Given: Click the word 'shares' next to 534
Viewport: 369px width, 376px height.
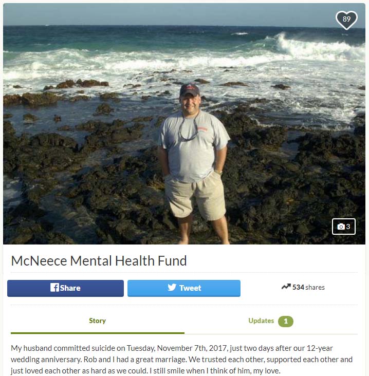Looking at the screenshot, I should [x=315, y=287].
